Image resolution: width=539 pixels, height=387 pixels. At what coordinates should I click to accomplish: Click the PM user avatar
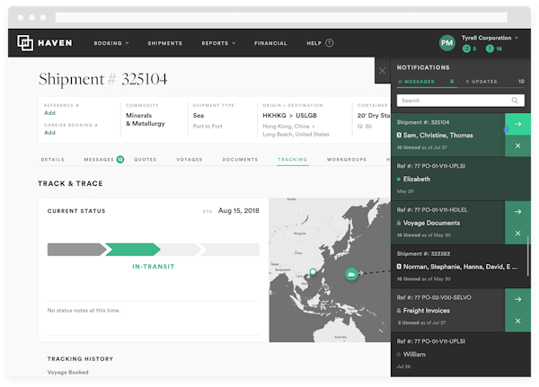coord(446,43)
